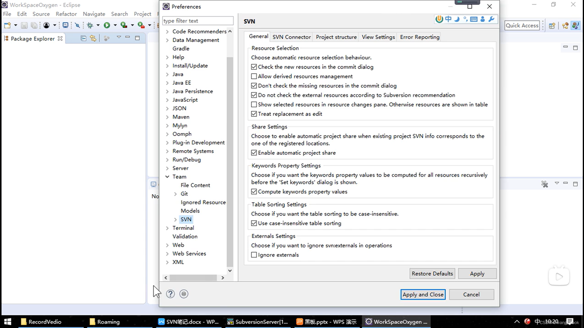Enable the Ignore externals checkbox
Image resolution: width=584 pixels, height=328 pixels.
pyautogui.click(x=254, y=255)
